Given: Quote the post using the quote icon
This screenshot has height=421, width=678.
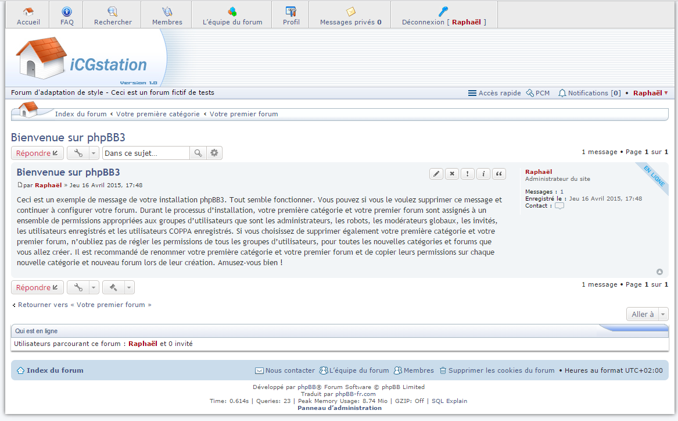Looking at the screenshot, I should point(499,174).
